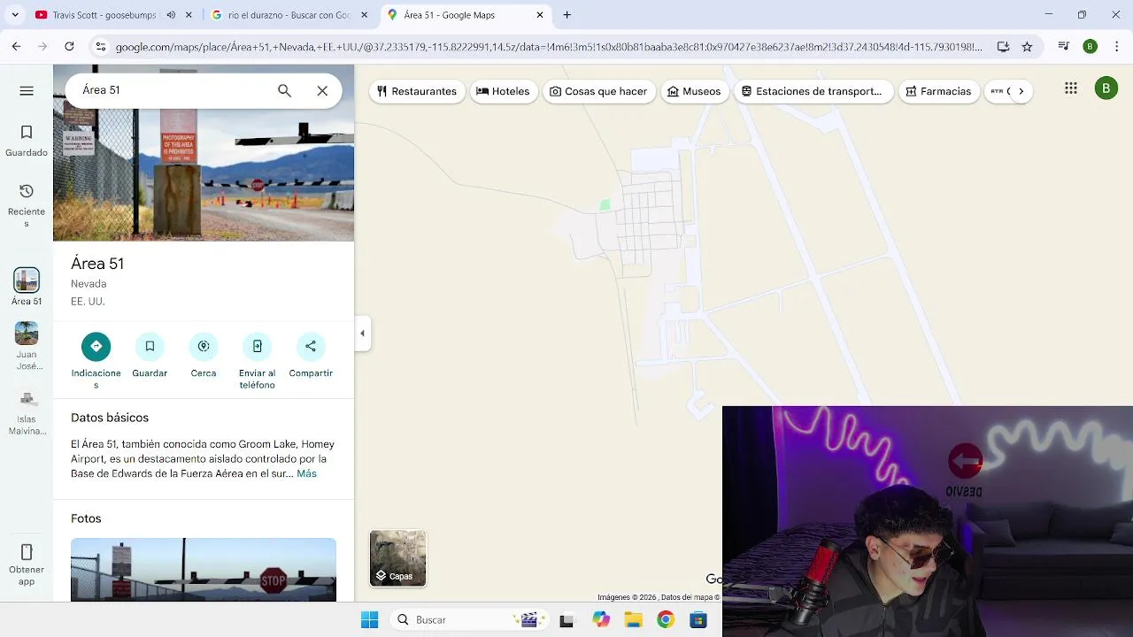Viewport: 1133px width, 637px height.
Task: Switch to the rio el durazno search tab
Action: coord(289,15)
